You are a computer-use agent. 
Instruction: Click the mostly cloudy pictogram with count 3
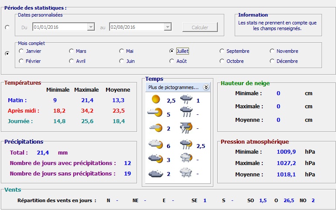[156, 158]
